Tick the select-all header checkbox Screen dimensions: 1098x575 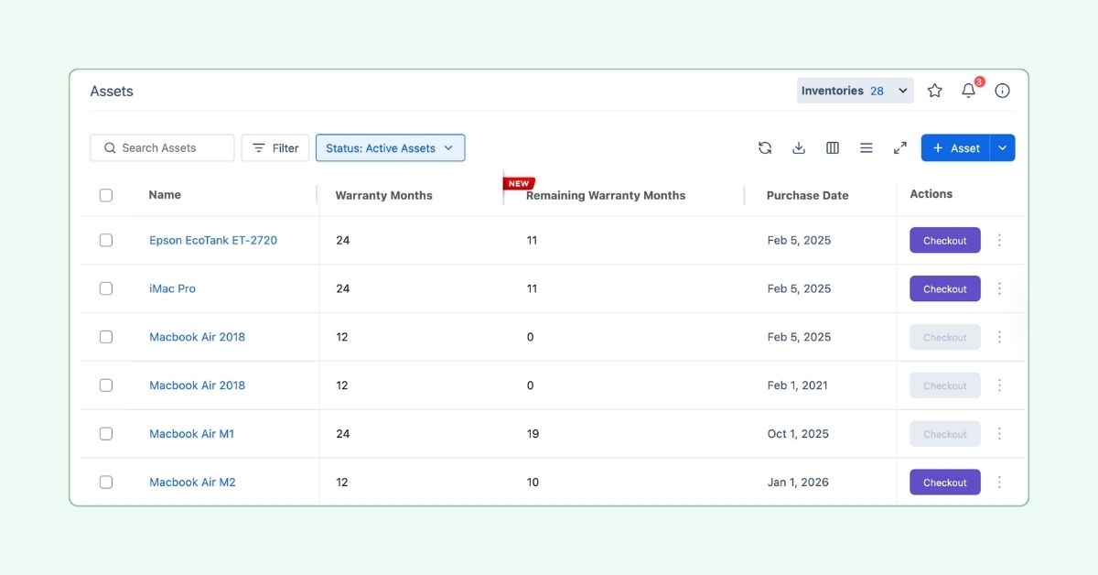click(x=106, y=195)
